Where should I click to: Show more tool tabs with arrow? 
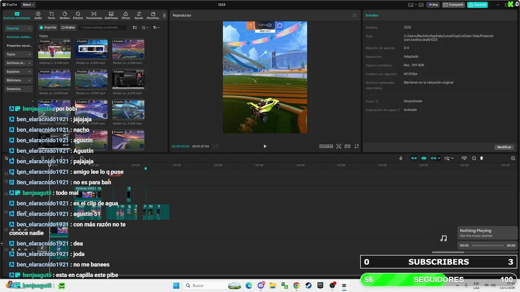point(164,15)
